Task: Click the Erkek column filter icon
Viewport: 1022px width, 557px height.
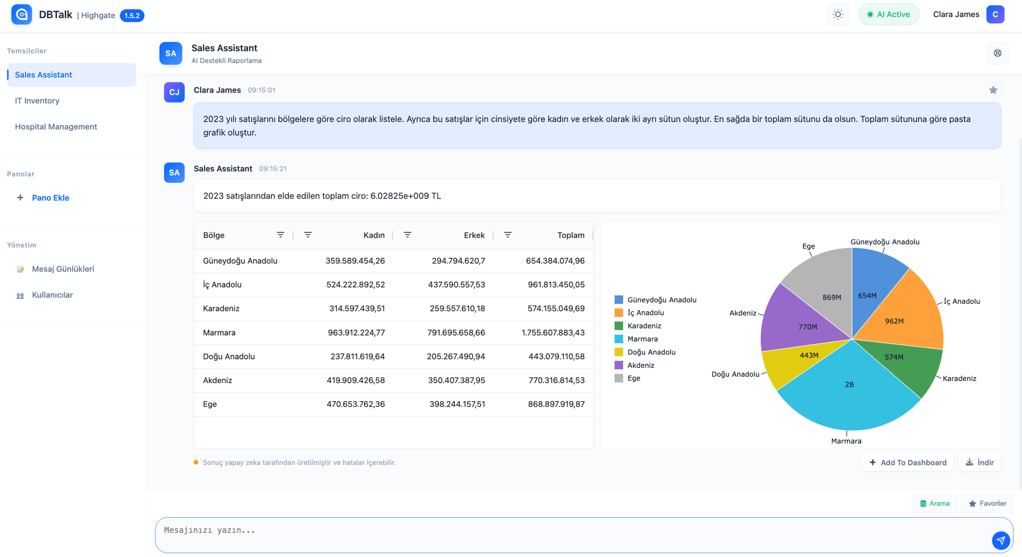Action: [x=407, y=235]
